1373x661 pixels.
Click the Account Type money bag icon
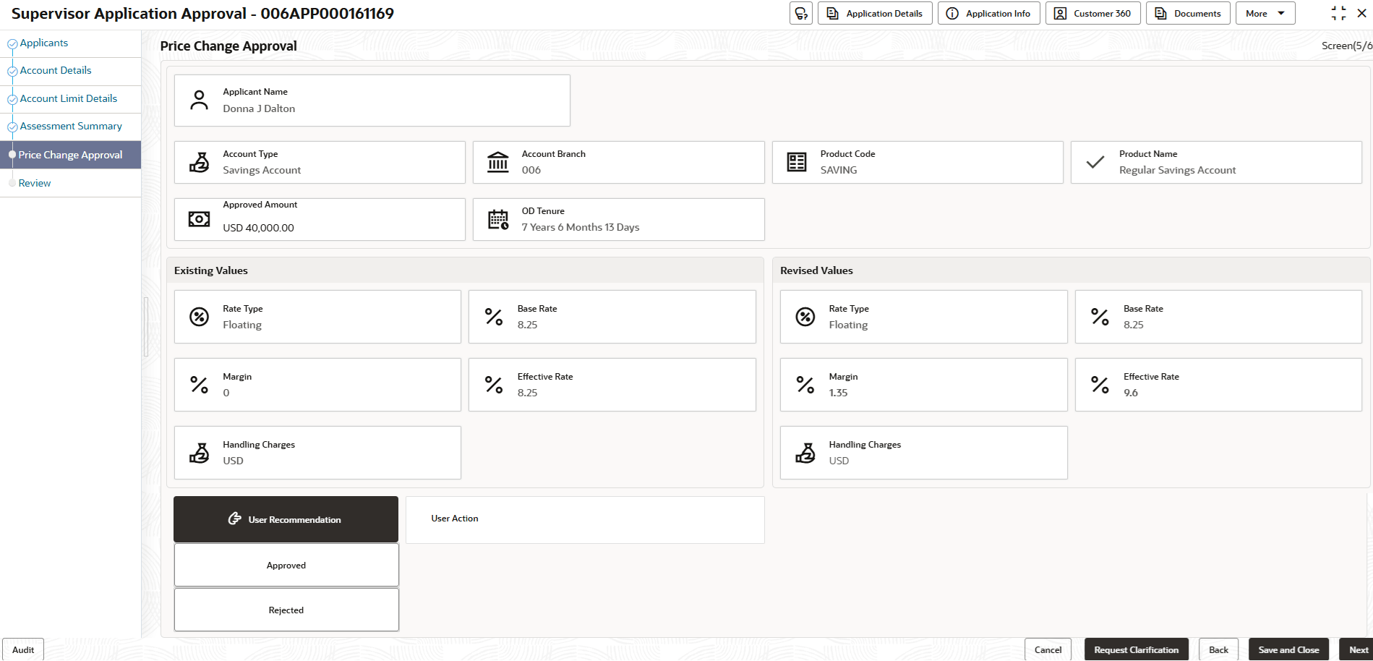199,162
